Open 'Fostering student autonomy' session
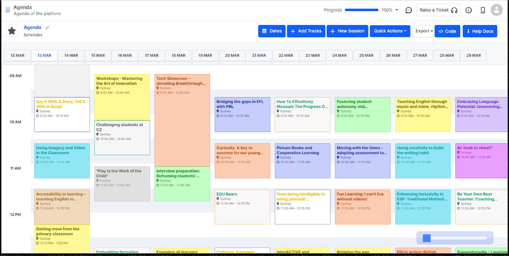 point(363,115)
